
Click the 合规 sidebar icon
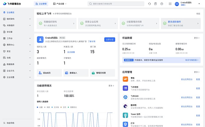click(4, 58)
